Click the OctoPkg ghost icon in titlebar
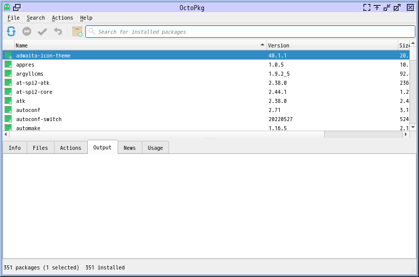This screenshot has width=419, height=277. [7, 8]
